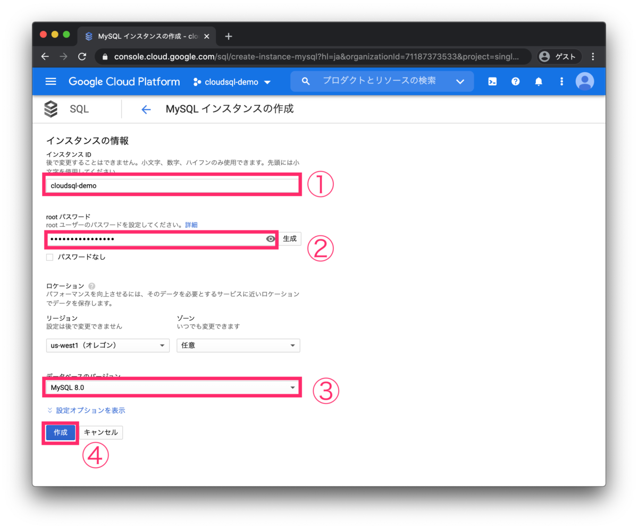638x529 pixels.
Task: Open the 詳細 link next to root password
Action: click(191, 225)
